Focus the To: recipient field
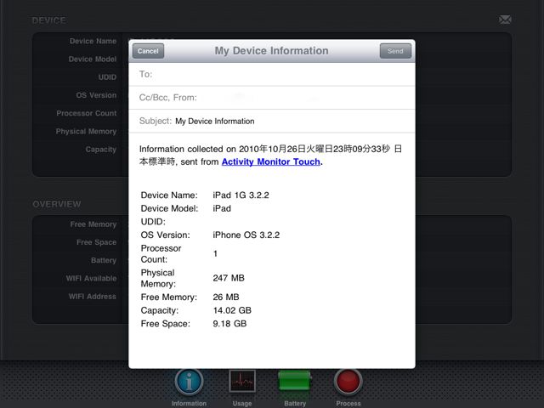The image size is (544, 408). (272, 74)
